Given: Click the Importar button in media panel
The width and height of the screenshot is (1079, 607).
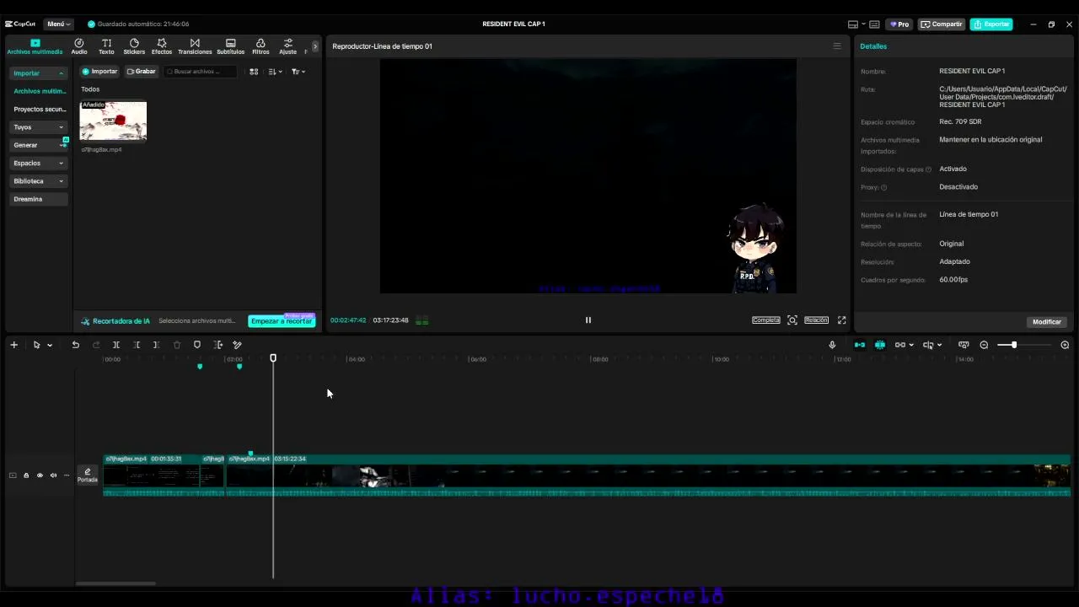Looking at the screenshot, I should point(99,72).
